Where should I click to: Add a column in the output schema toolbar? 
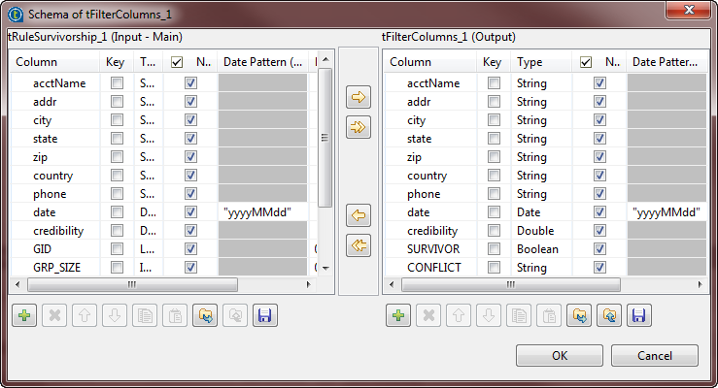(x=398, y=315)
